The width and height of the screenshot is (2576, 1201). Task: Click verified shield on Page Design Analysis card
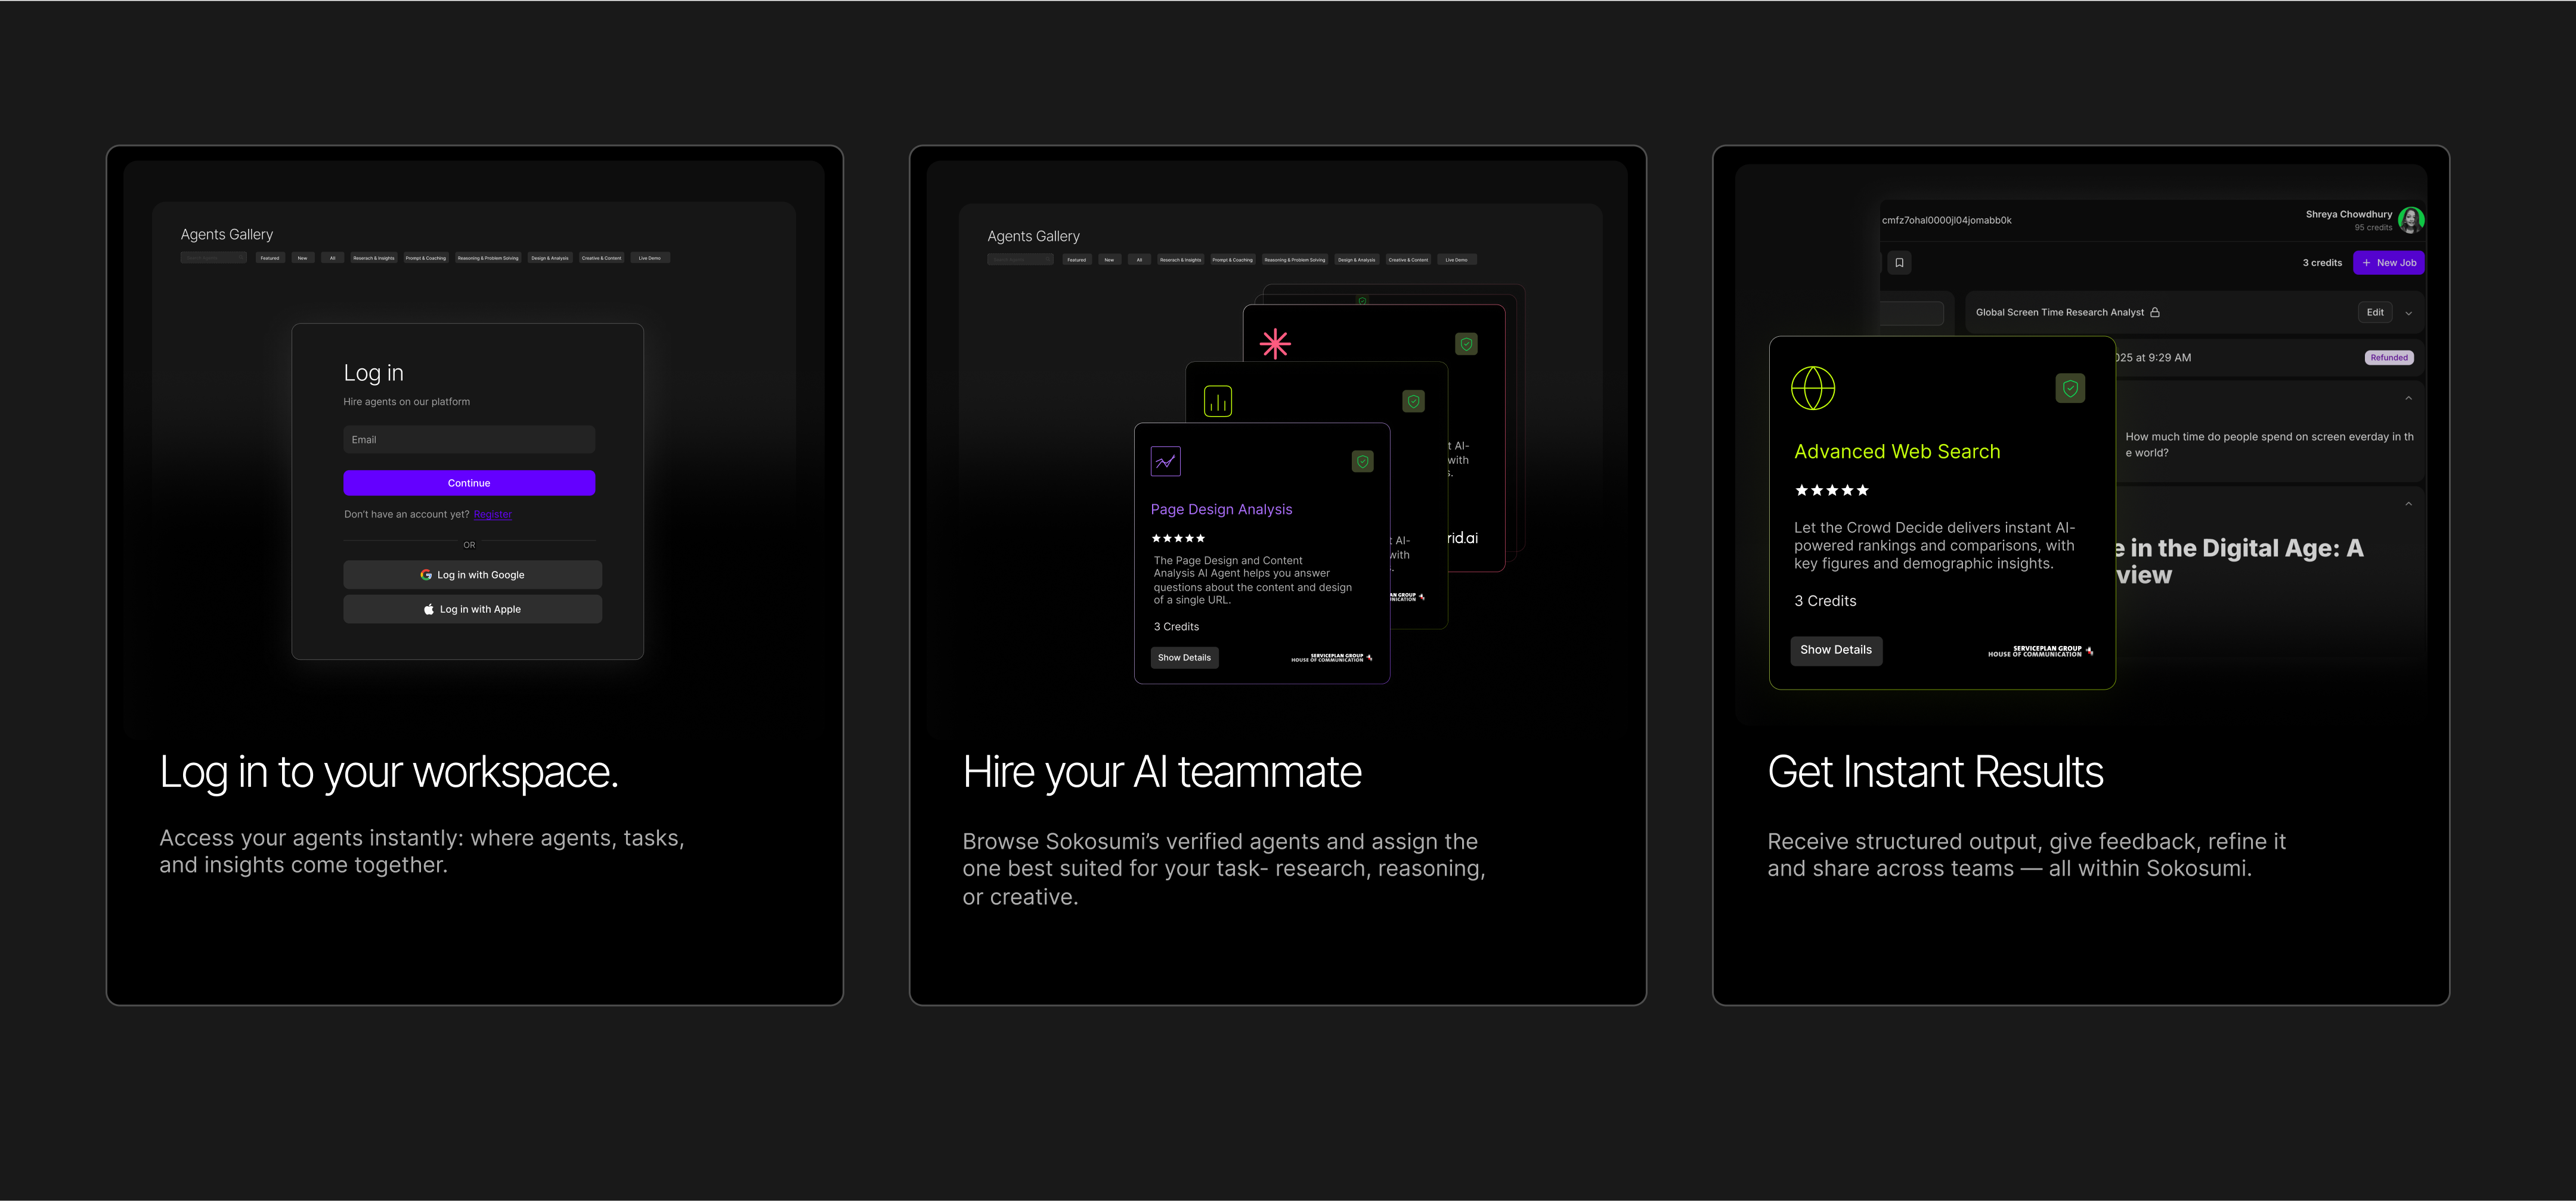pos(1362,461)
